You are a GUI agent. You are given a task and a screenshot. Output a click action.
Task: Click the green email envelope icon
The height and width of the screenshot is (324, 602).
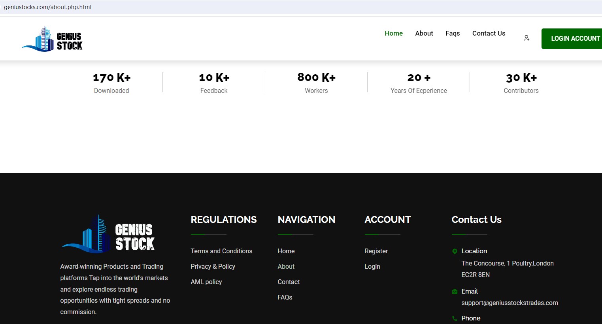point(455,292)
